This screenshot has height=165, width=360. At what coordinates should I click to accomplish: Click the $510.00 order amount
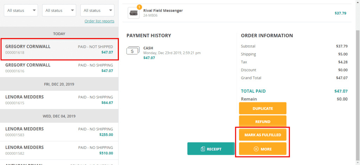pyautogui.click(x=106, y=153)
